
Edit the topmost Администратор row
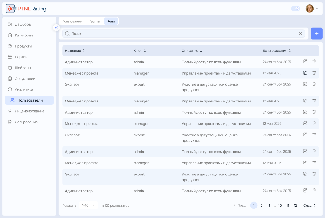[x=305, y=61]
